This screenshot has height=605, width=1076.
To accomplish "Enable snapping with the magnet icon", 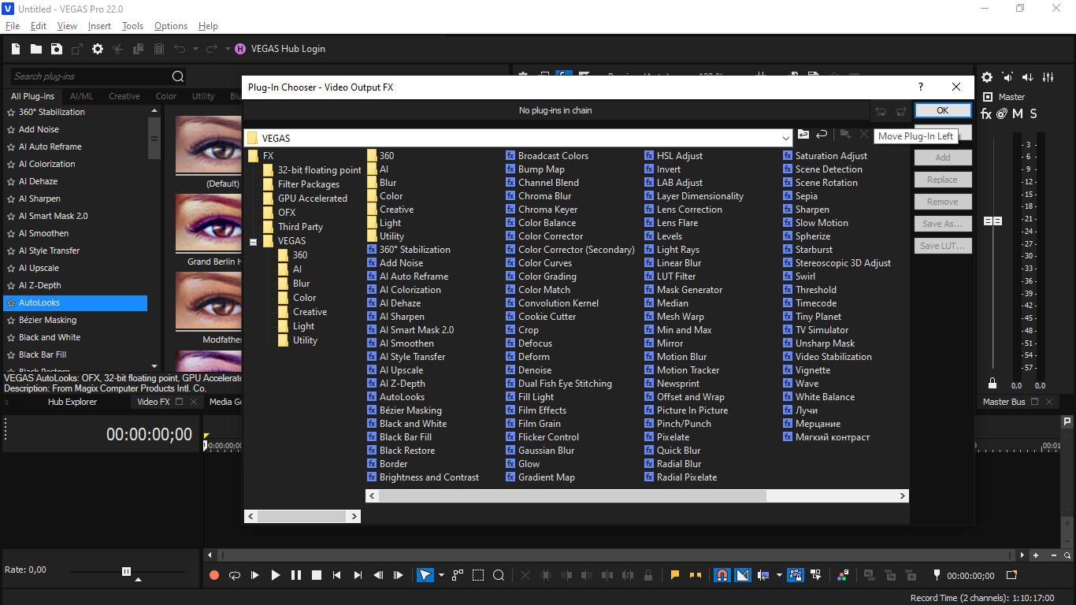I will [x=722, y=576].
